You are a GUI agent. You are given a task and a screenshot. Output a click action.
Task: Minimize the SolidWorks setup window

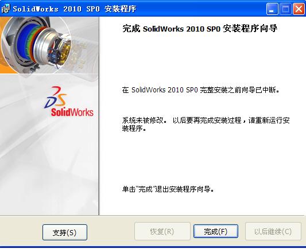[x=272, y=9]
